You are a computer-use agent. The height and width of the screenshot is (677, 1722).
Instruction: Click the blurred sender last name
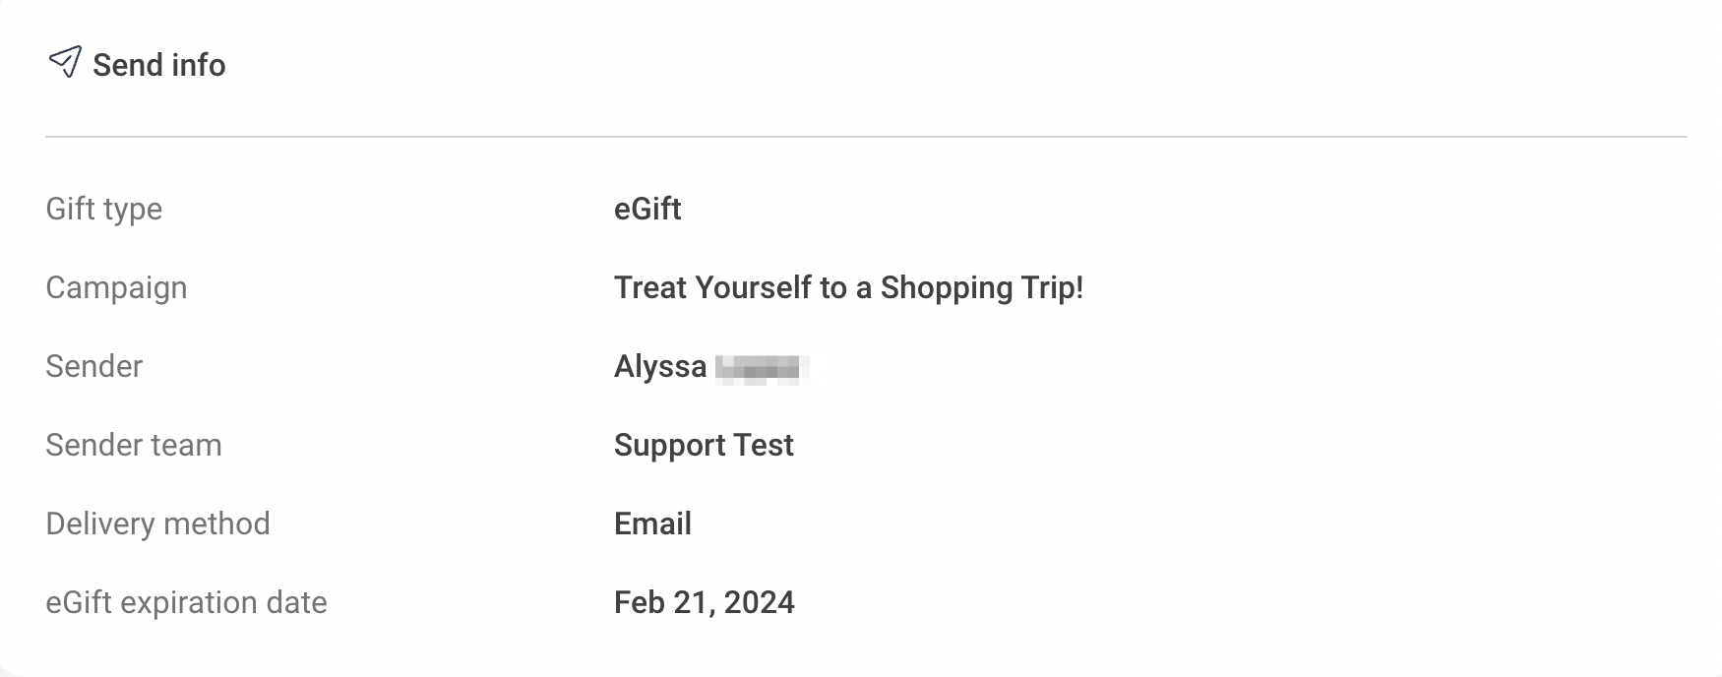point(763,369)
